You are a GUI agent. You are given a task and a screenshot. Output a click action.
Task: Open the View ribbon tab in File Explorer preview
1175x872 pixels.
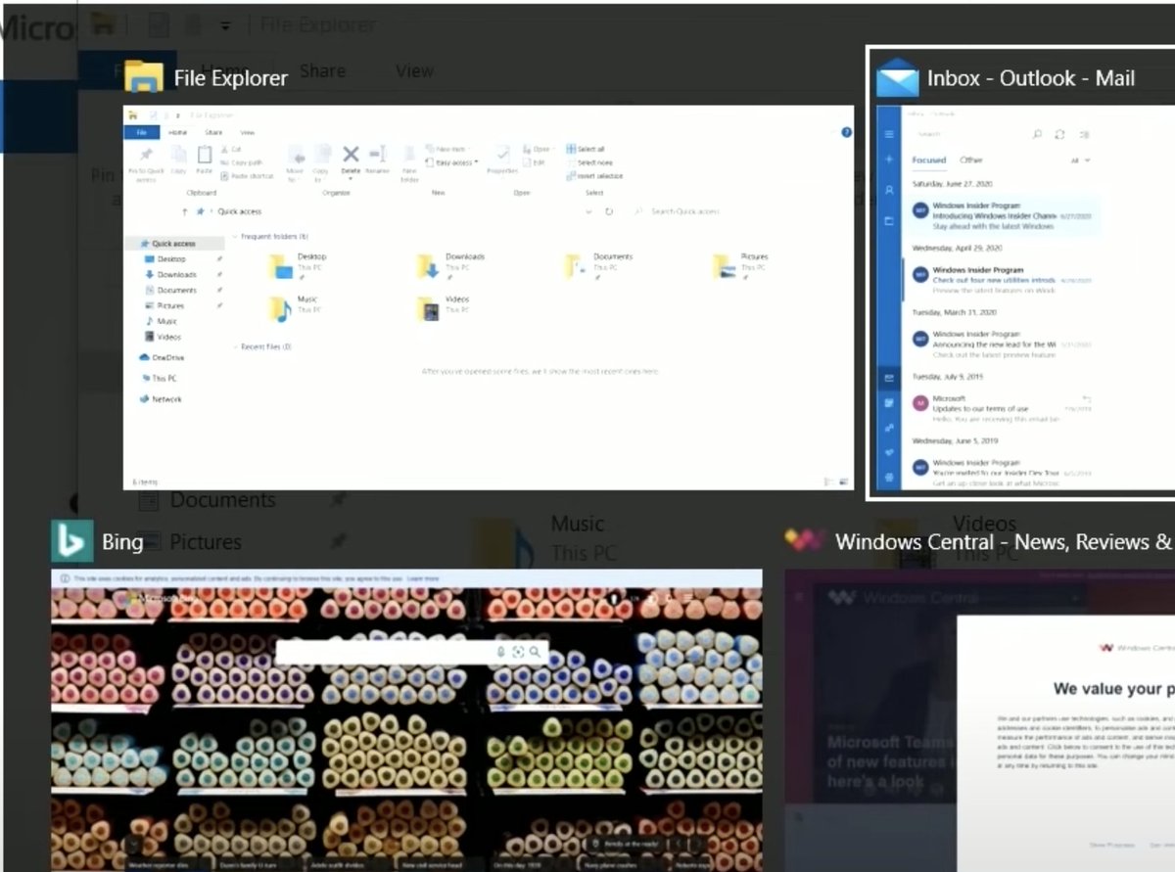point(248,132)
